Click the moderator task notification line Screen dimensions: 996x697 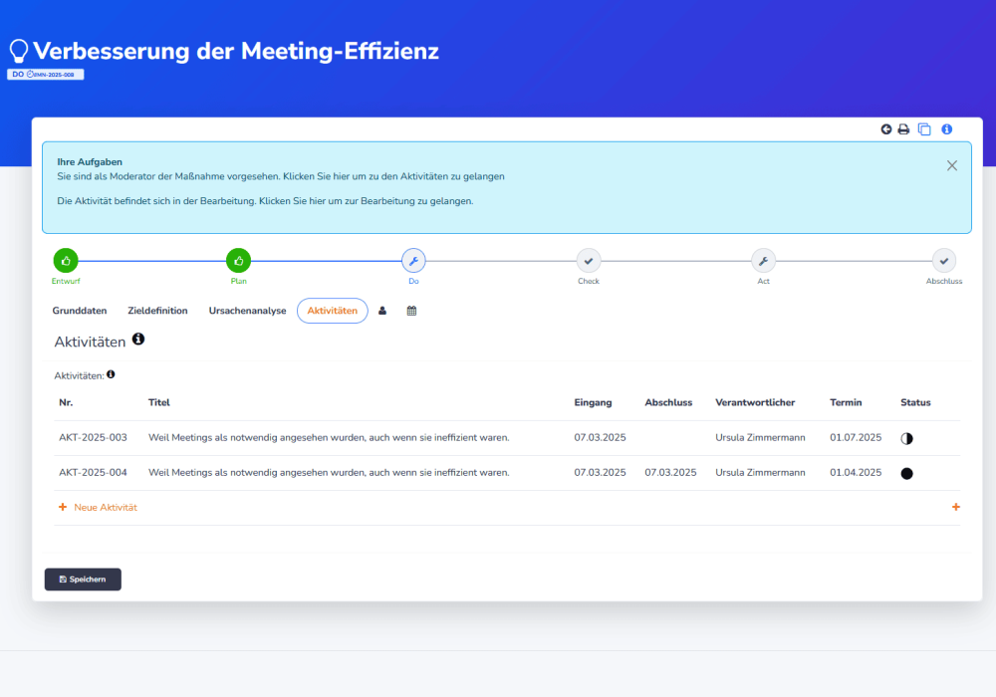click(x=281, y=176)
